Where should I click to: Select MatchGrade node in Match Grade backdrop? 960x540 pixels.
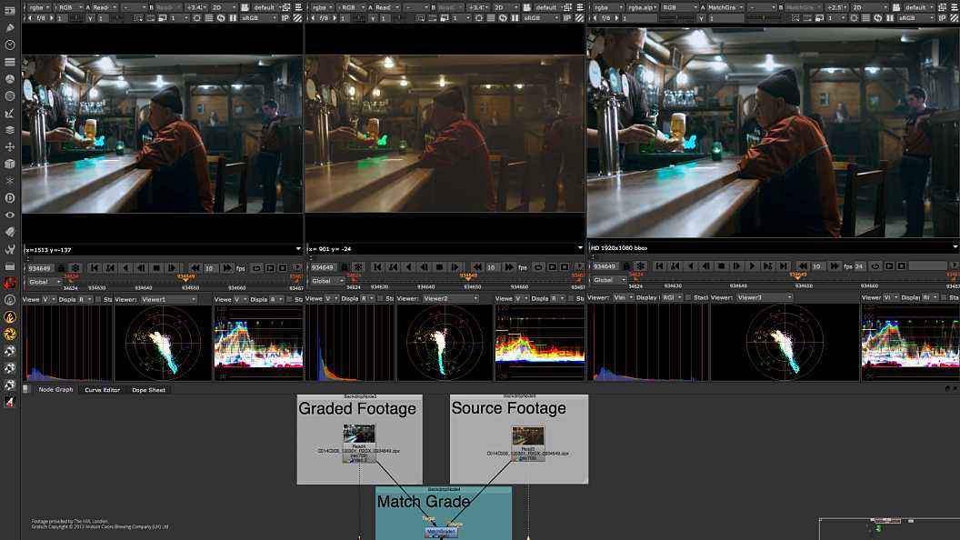point(441,532)
